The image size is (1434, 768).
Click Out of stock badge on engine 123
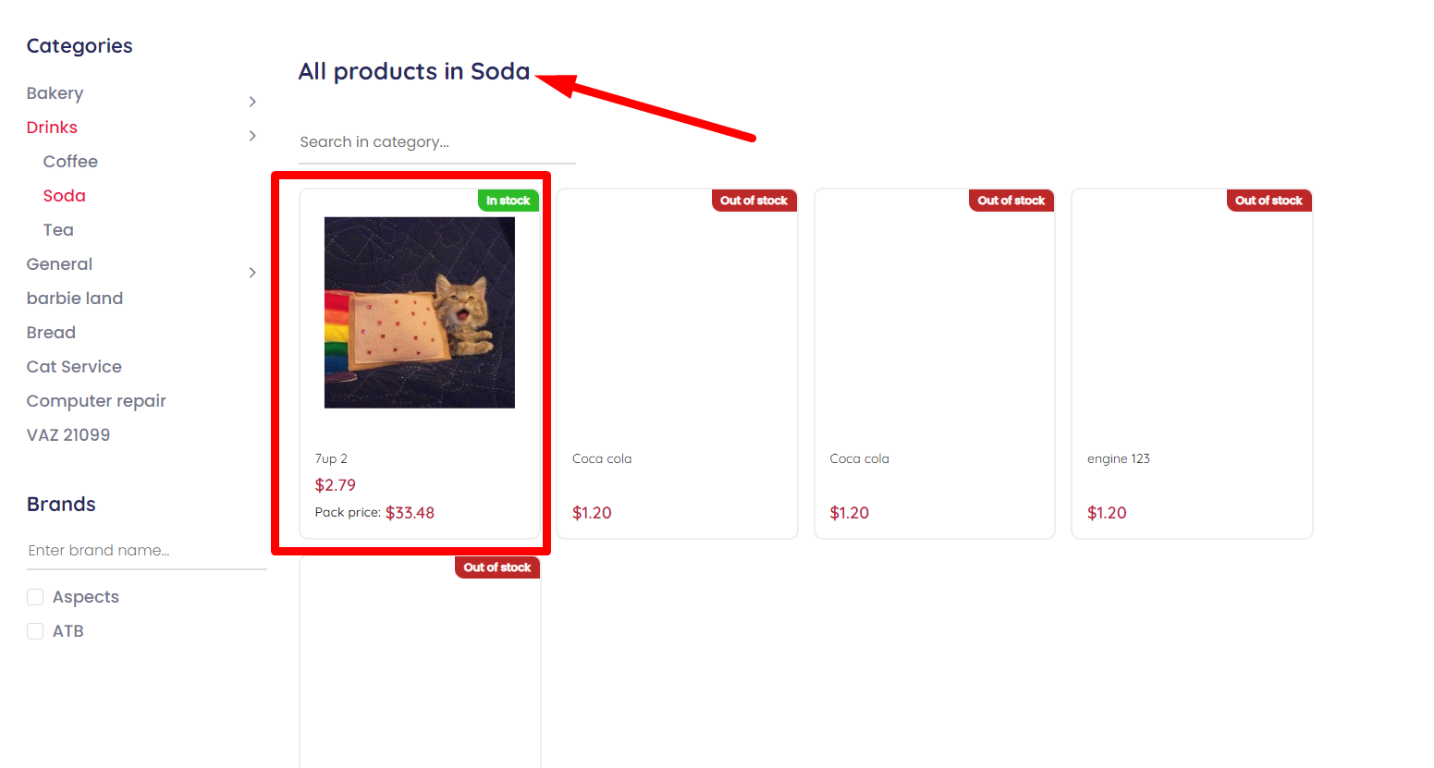coord(1269,201)
